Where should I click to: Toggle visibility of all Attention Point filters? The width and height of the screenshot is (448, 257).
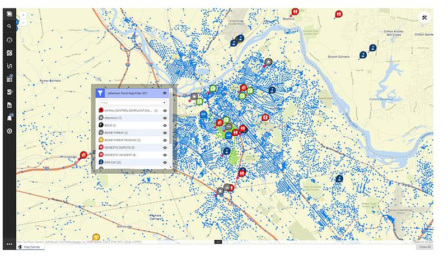pos(165,93)
